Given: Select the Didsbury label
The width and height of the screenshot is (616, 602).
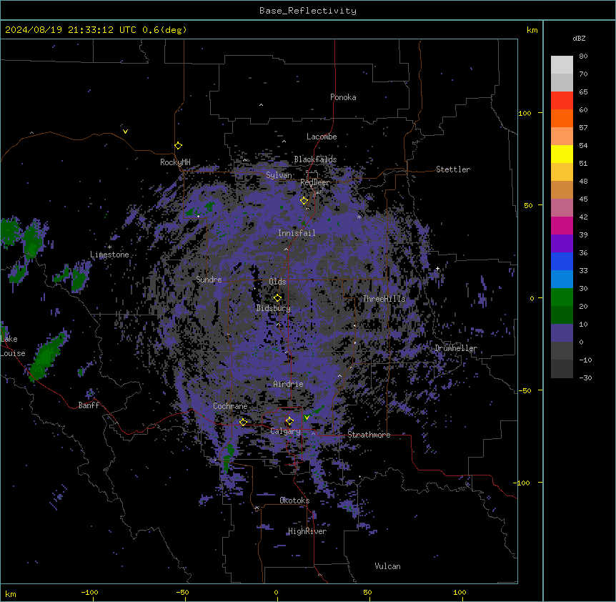Looking at the screenshot, I should point(274,308).
